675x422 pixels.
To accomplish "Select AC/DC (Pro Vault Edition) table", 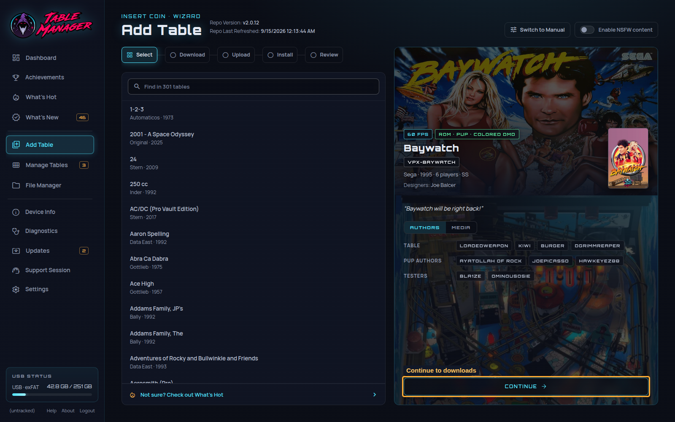I will point(254,213).
